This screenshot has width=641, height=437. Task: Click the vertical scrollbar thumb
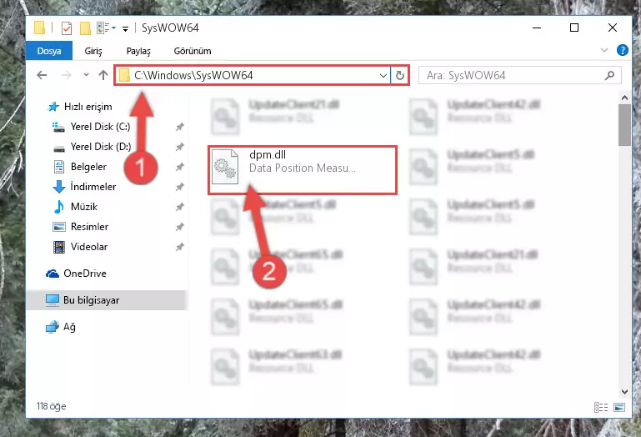click(624, 125)
